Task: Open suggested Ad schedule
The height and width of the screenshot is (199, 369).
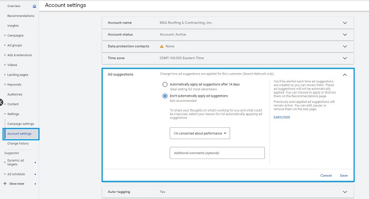Action: pyautogui.click(x=16, y=174)
